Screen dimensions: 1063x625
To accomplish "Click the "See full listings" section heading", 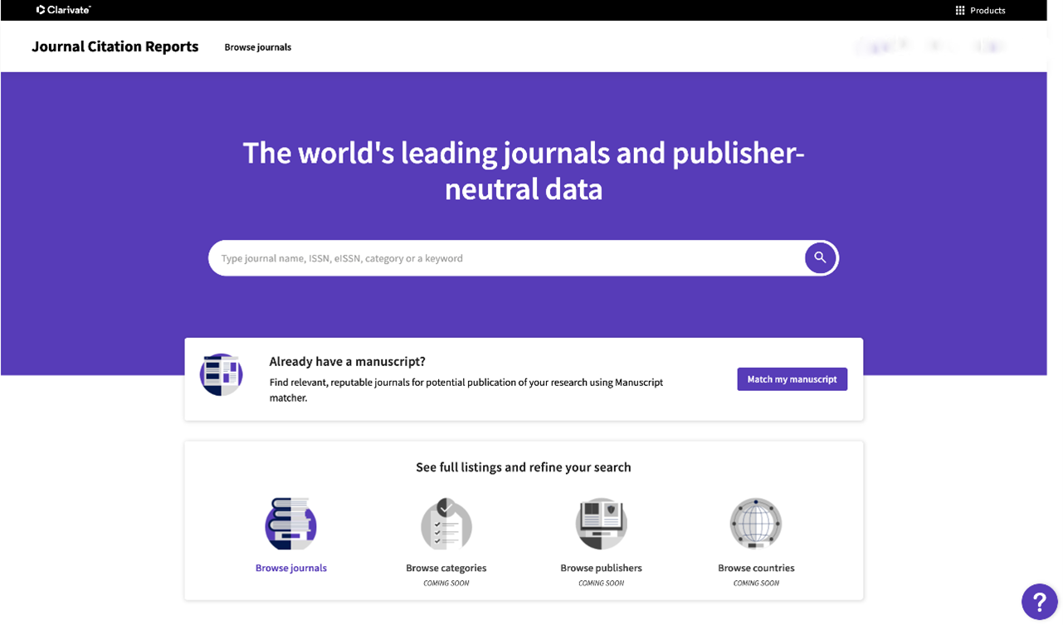I will pyautogui.click(x=523, y=467).
